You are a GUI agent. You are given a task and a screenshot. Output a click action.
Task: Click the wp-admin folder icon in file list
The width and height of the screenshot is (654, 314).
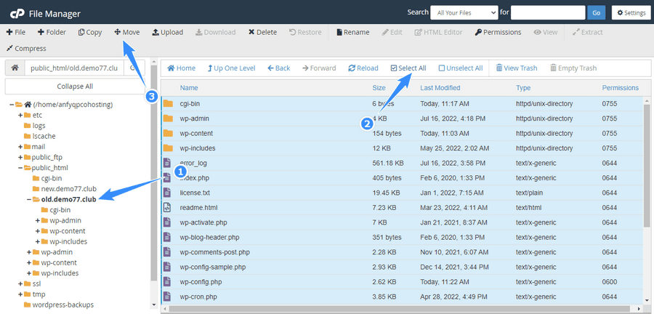click(x=168, y=118)
